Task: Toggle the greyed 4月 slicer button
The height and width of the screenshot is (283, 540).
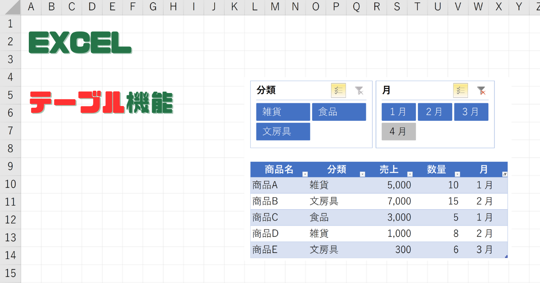Action: [x=398, y=132]
